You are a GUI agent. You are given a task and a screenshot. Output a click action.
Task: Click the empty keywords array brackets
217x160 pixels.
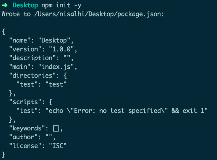coord(56,128)
